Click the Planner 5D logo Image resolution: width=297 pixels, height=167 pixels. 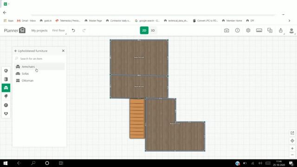click(x=15, y=30)
